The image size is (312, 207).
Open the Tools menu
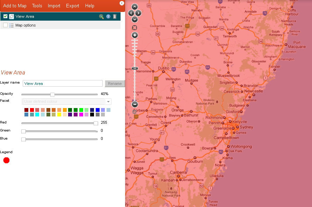[x=37, y=6]
